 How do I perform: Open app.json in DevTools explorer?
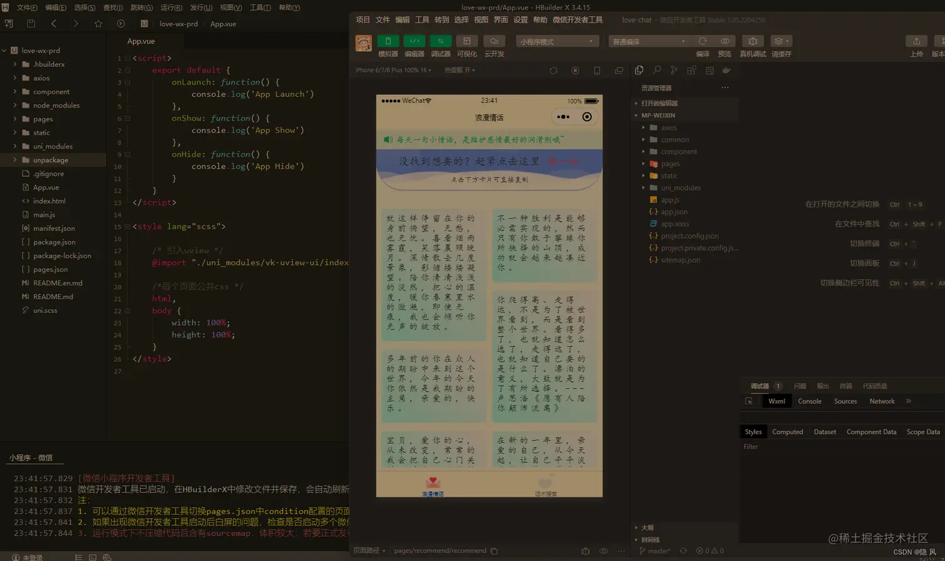[674, 212]
